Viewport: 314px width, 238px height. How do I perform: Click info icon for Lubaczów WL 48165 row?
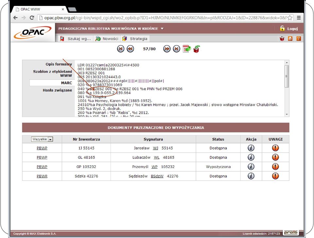click(x=251, y=157)
